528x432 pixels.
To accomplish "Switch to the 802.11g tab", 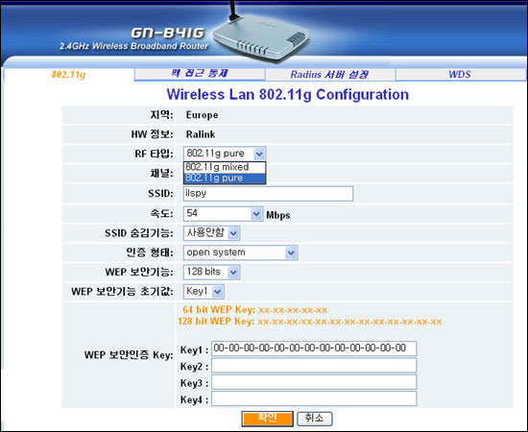I will point(68,74).
